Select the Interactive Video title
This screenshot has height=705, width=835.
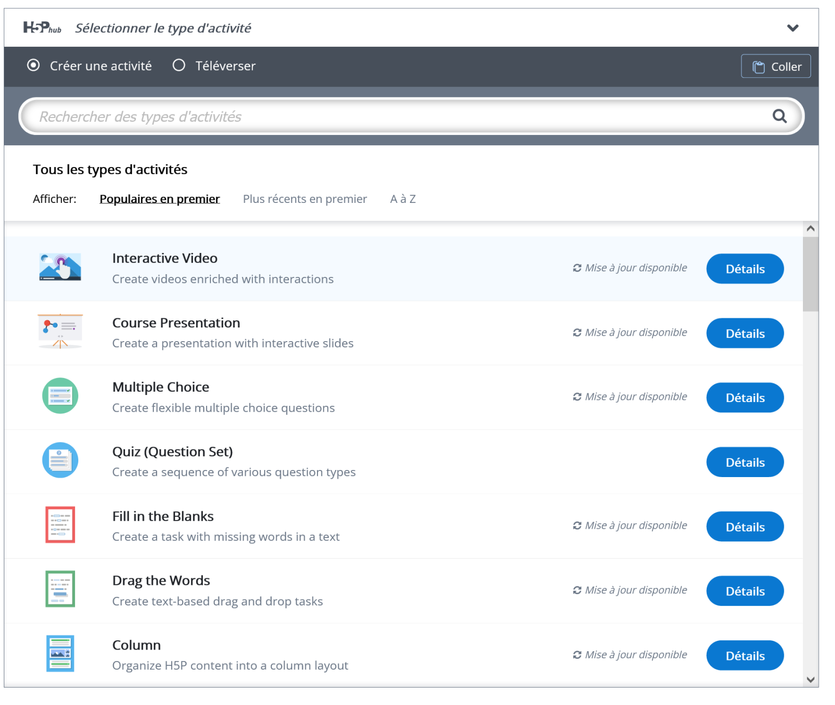(x=165, y=258)
